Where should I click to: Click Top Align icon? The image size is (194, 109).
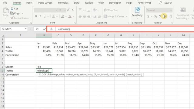80,10
